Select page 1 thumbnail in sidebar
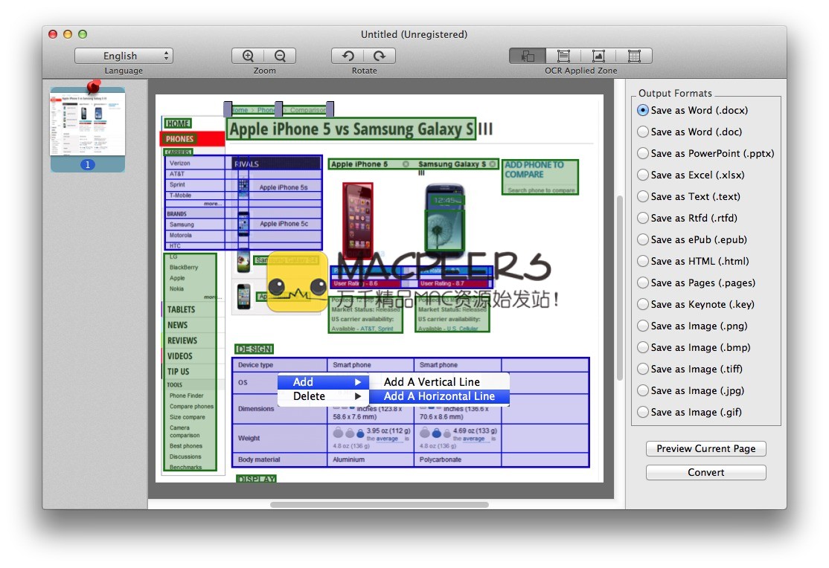The height and width of the screenshot is (568, 829). [x=88, y=123]
